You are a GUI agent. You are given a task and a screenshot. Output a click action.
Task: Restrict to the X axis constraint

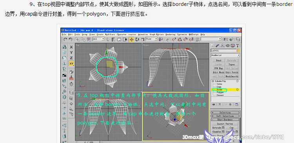coord(71,47)
